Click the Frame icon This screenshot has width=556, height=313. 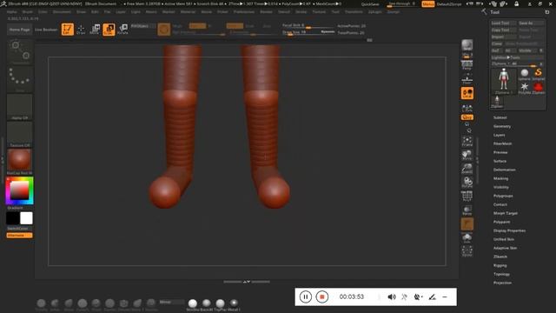tap(467, 141)
